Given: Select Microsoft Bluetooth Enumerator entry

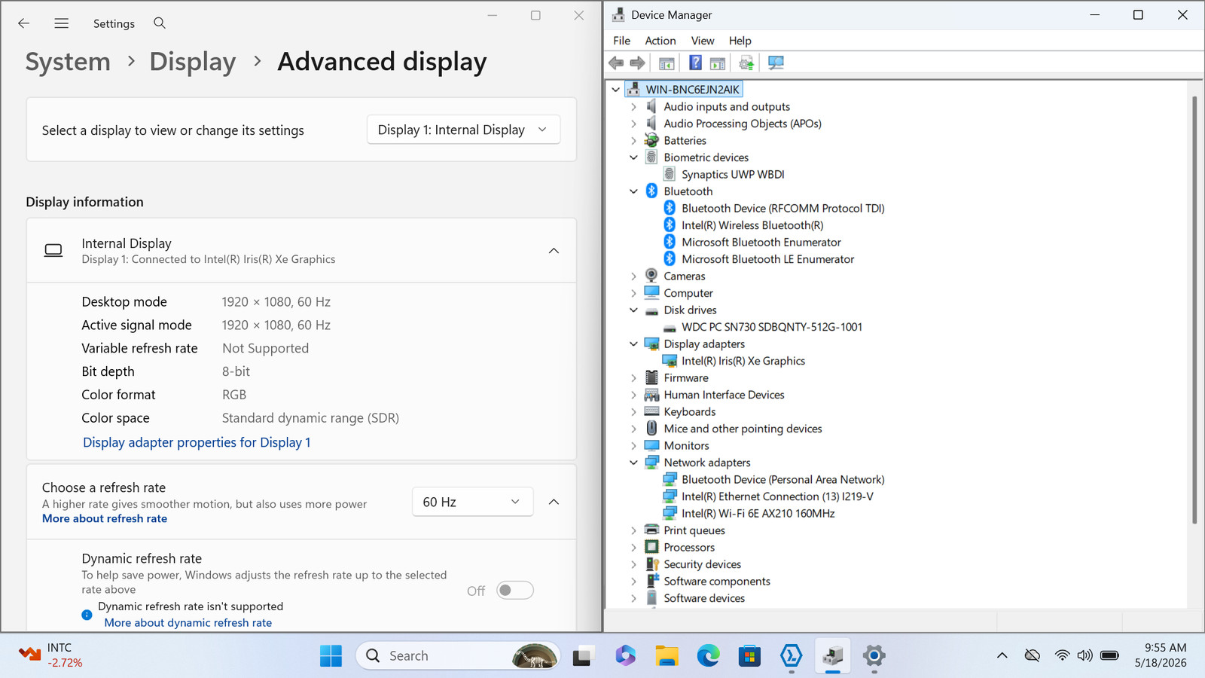Looking at the screenshot, I should [761, 242].
